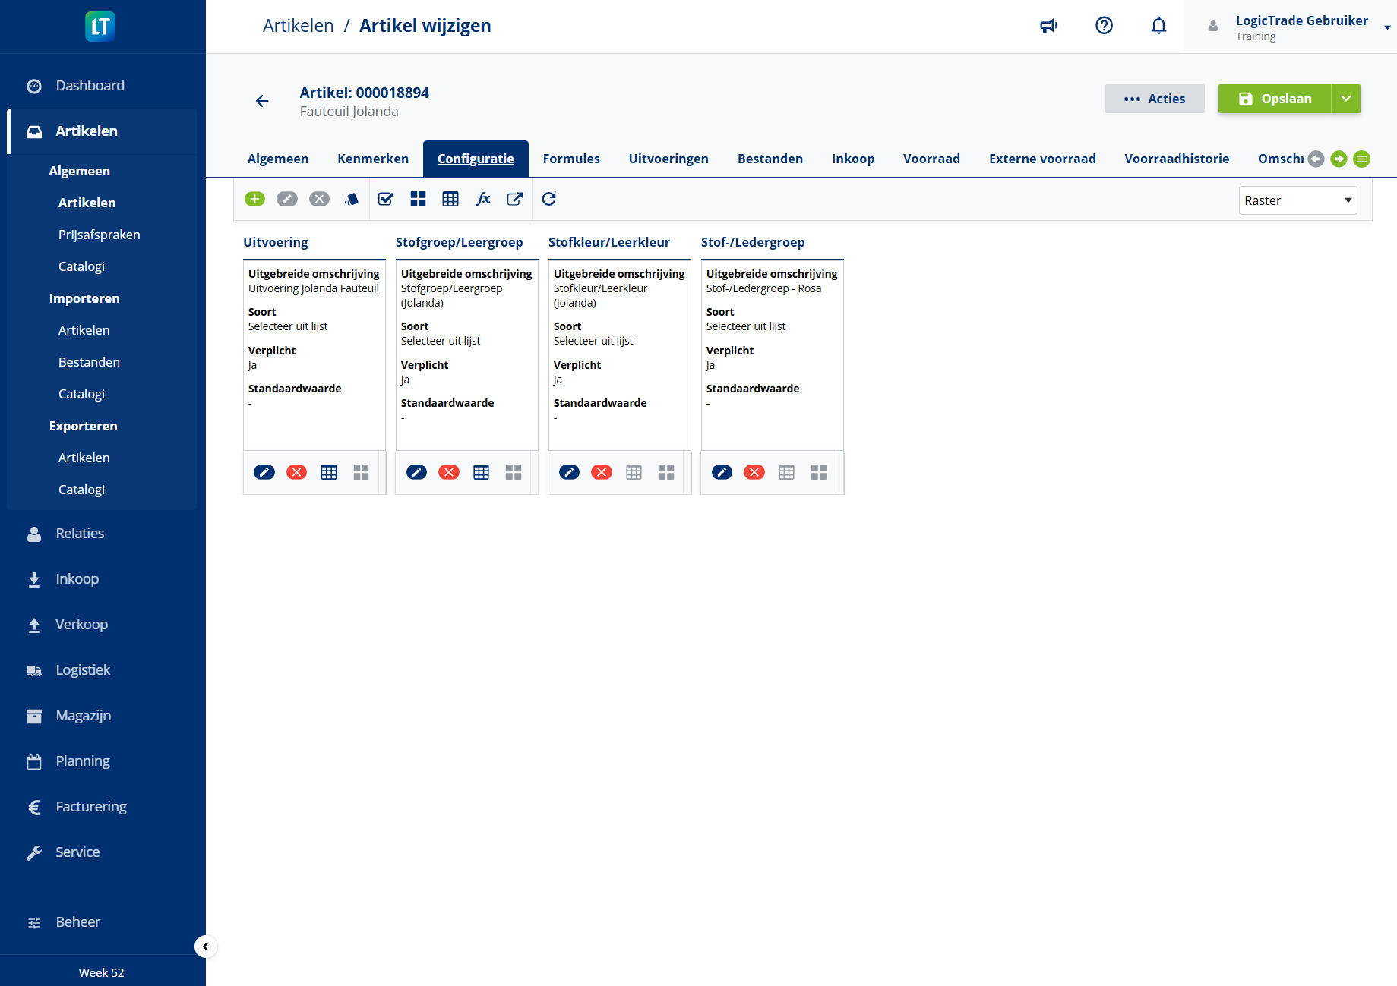
Task: Open the external link icon in the toolbar
Action: click(515, 199)
